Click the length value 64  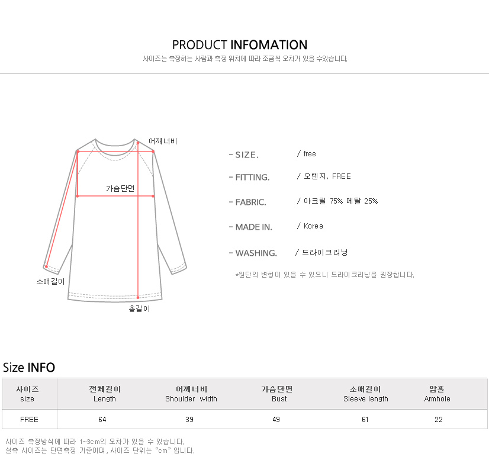(x=102, y=419)
